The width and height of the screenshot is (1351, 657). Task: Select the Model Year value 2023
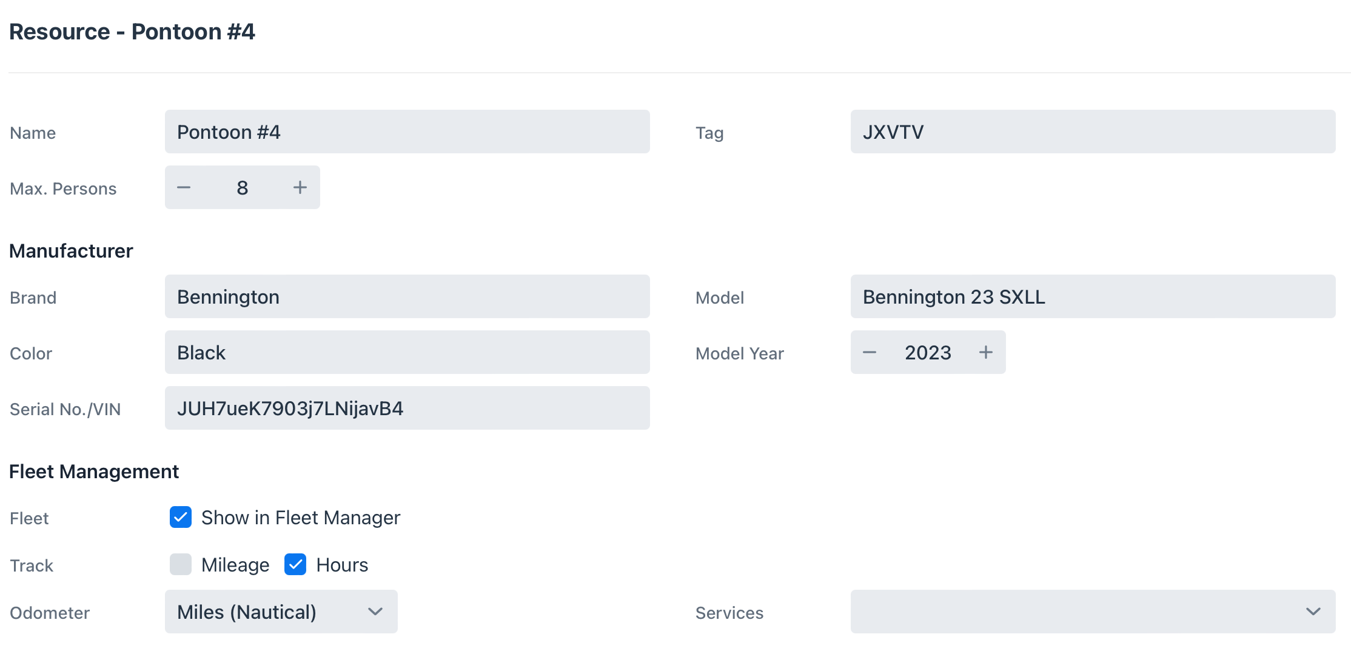(x=928, y=353)
